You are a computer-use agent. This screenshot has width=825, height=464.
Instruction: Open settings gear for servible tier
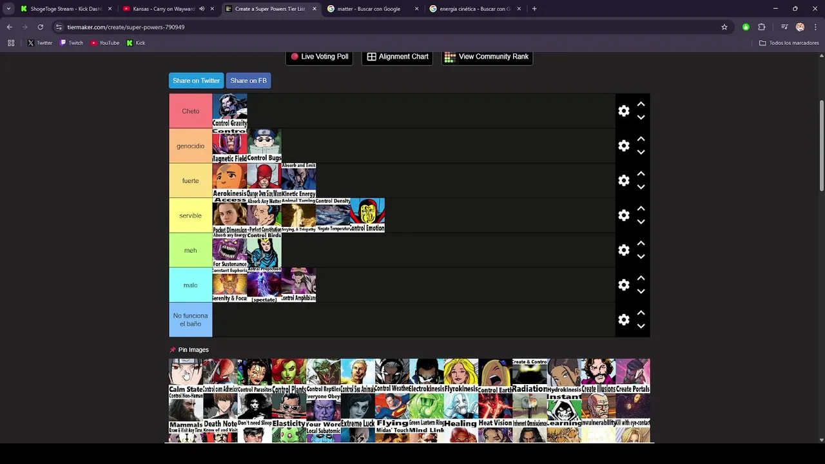point(623,215)
